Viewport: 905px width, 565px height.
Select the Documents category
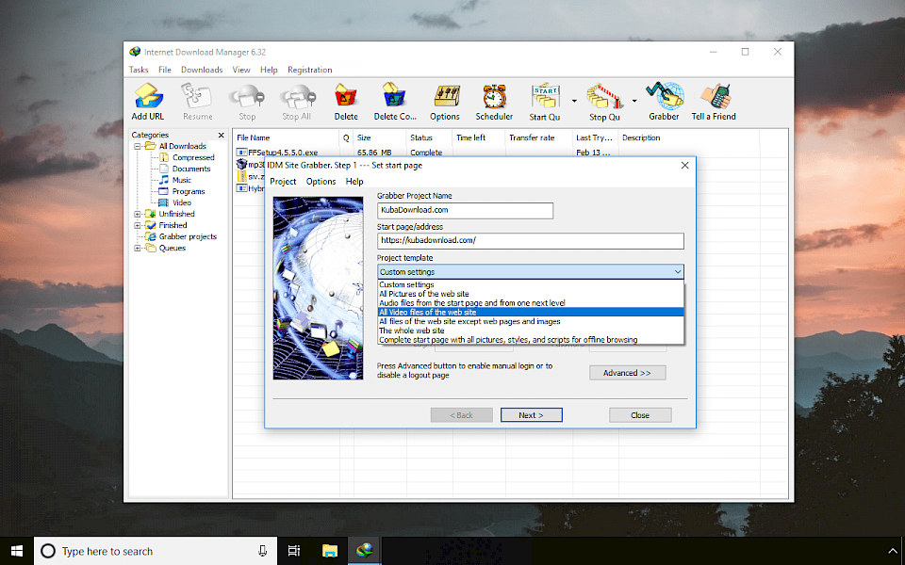click(191, 169)
